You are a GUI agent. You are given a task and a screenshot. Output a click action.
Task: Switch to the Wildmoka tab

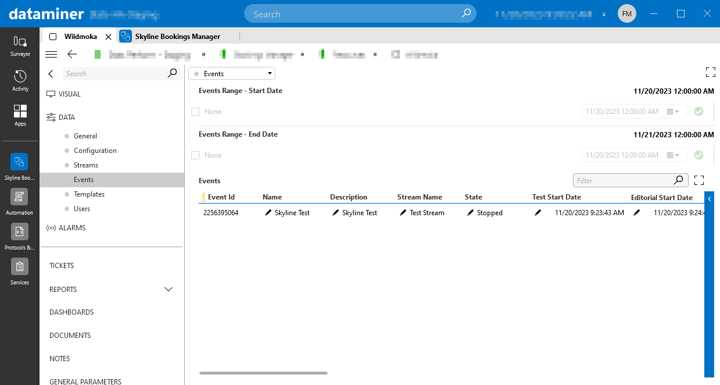pyautogui.click(x=81, y=37)
